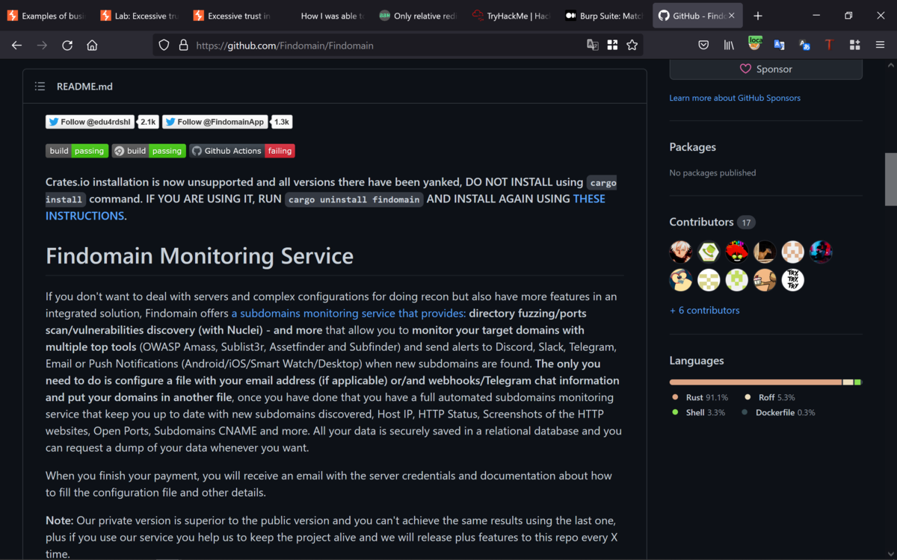Click the second build passing badge with Travis icon
The image size is (897, 560).
149,151
